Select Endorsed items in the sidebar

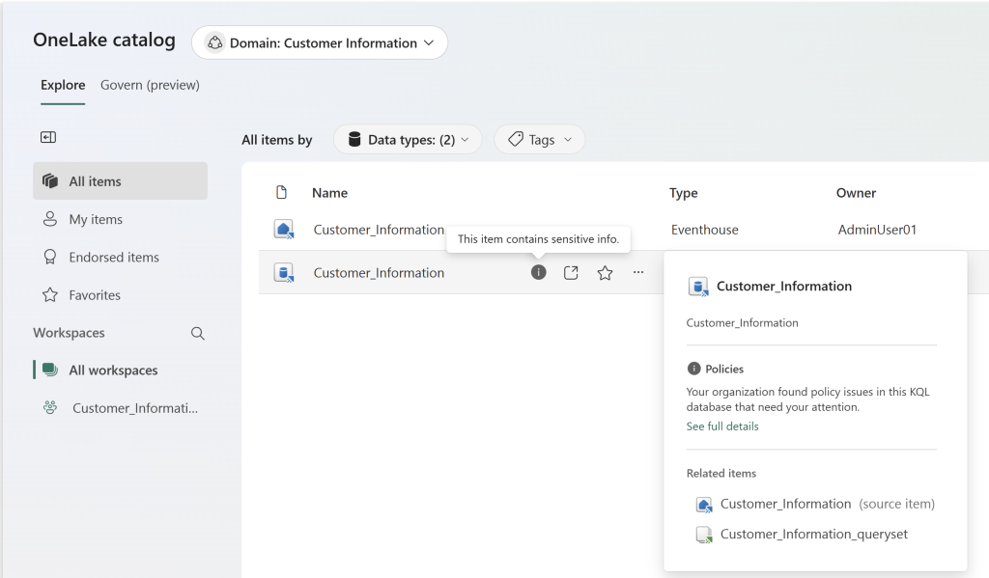click(120, 258)
